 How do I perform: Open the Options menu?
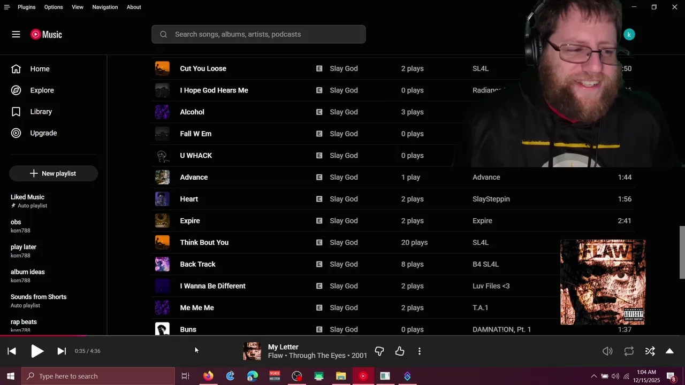click(x=54, y=7)
